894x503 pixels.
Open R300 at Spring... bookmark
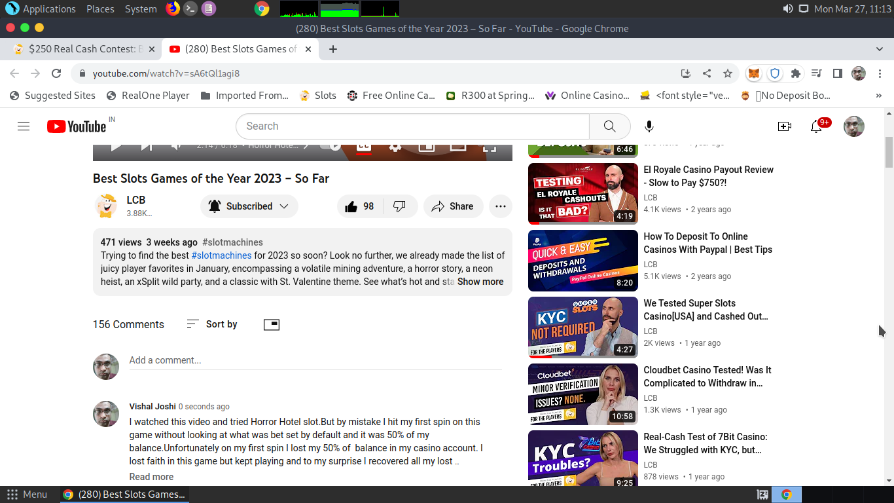[490, 96]
